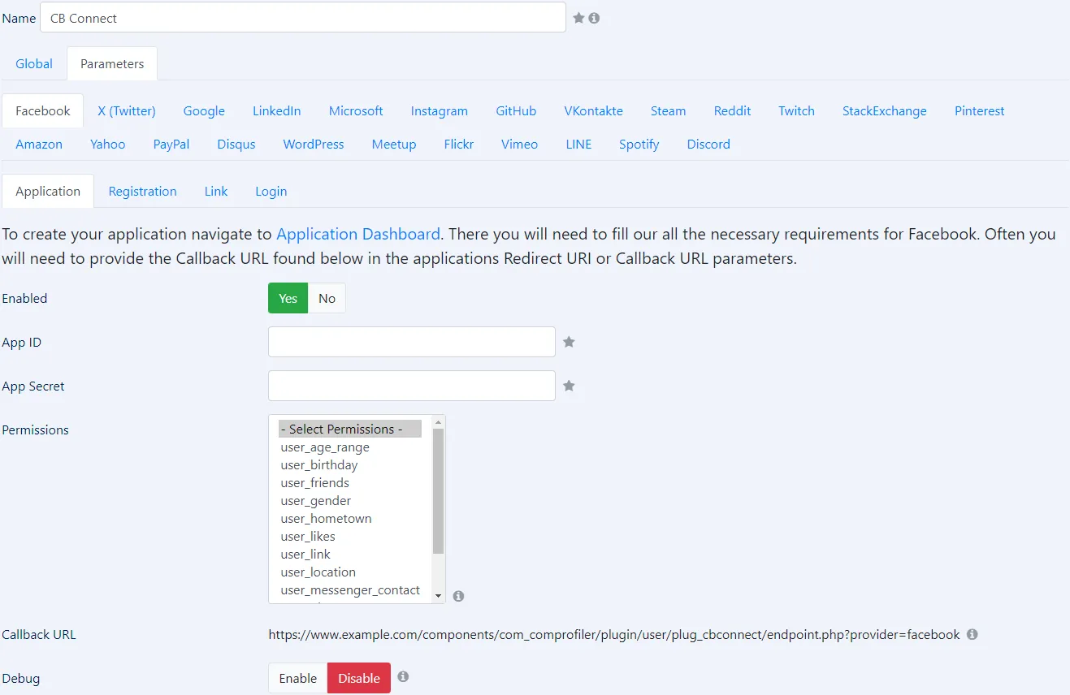
Task: Switch to Instagram provider tab
Action: tap(440, 110)
